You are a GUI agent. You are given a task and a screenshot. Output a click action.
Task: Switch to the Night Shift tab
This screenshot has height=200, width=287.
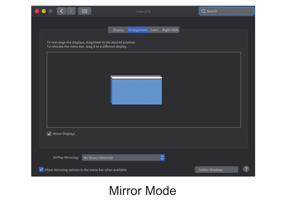[170, 30]
